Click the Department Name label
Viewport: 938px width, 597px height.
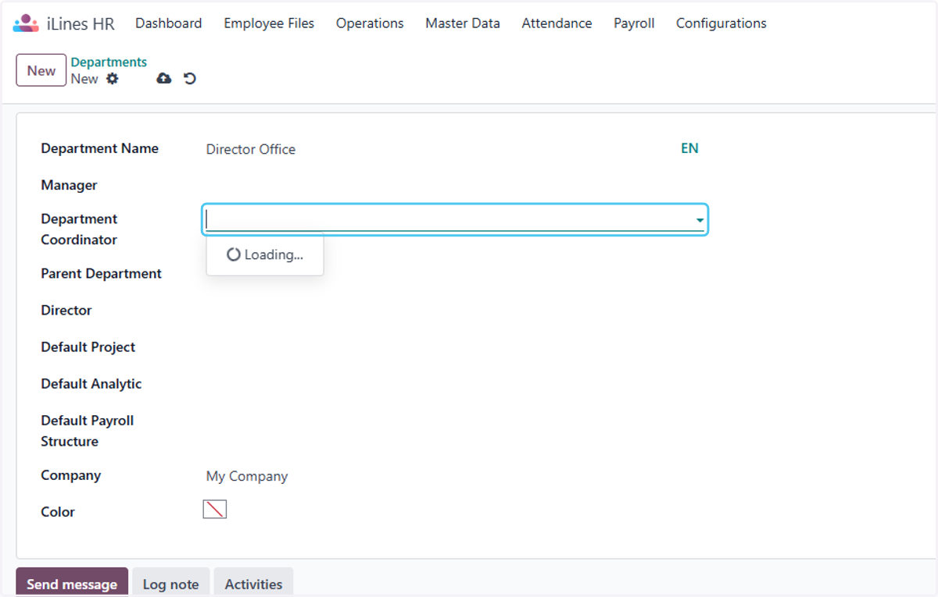pyautogui.click(x=100, y=148)
